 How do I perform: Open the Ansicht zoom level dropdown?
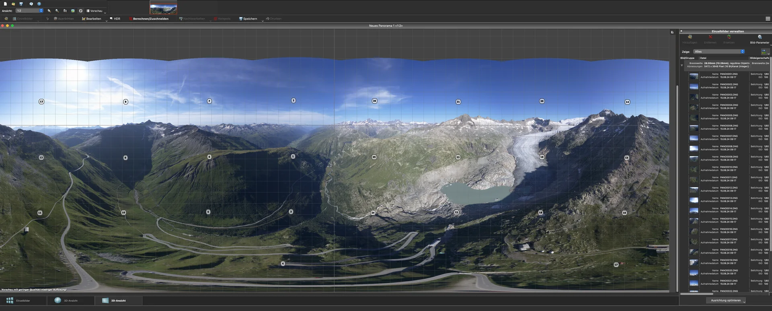(29, 11)
